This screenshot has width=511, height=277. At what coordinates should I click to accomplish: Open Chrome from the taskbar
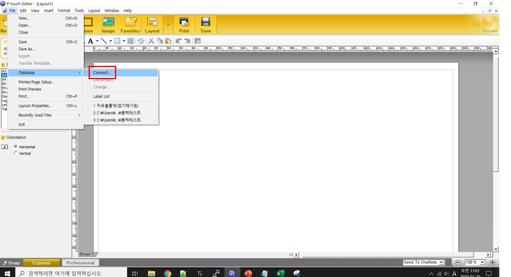168,273
